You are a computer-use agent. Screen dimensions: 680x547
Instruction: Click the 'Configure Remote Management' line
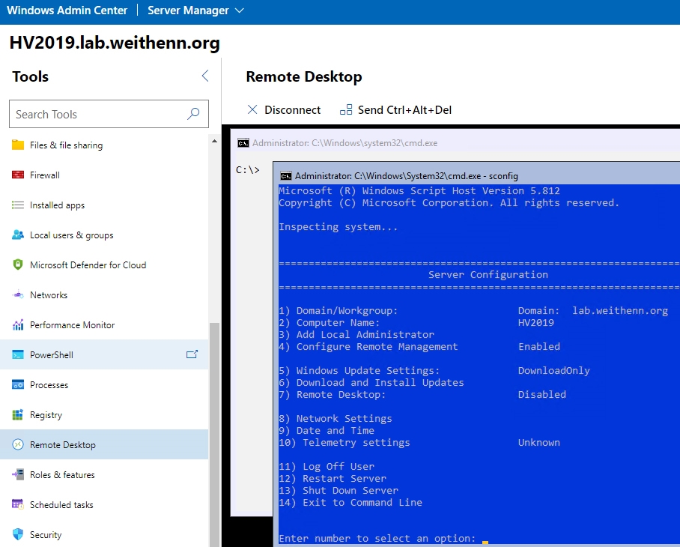tap(368, 347)
